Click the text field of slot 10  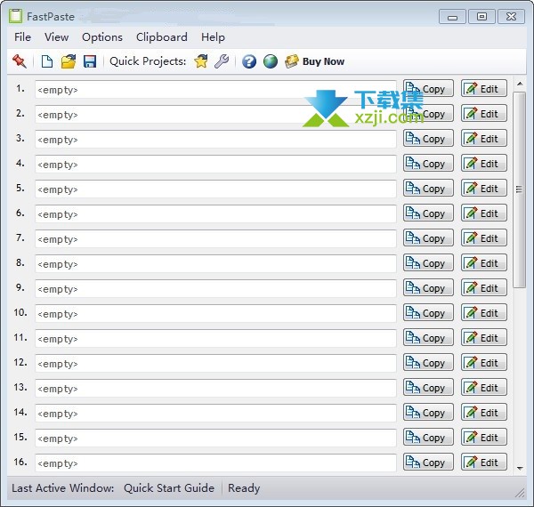point(215,313)
